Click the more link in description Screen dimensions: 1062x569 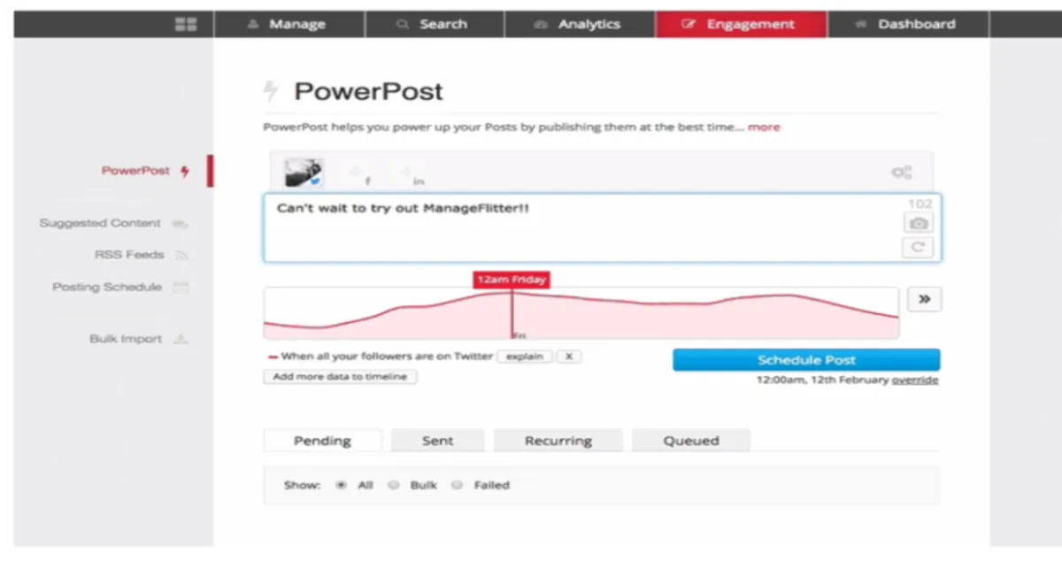tap(764, 127)
